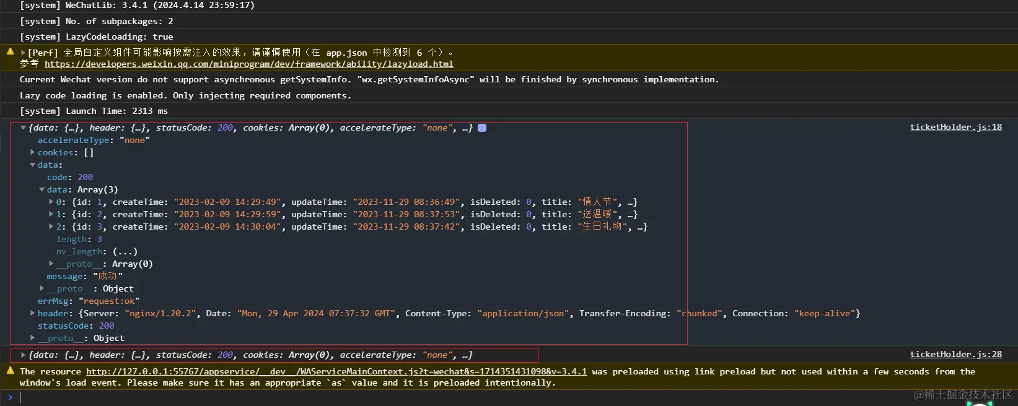The width and height of the screenshot is (1018, 406).
Task: Click the getSystemInfoAsync version notice line
Action: 369,79
